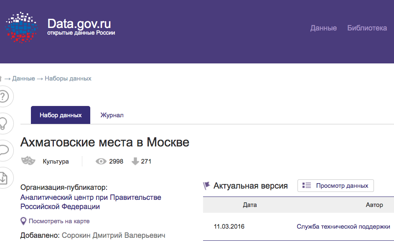This screenshot has width=394, height=247.
Task: Click the Сорокин Дмитрий Валерьевич name
Action: [114, 235]
